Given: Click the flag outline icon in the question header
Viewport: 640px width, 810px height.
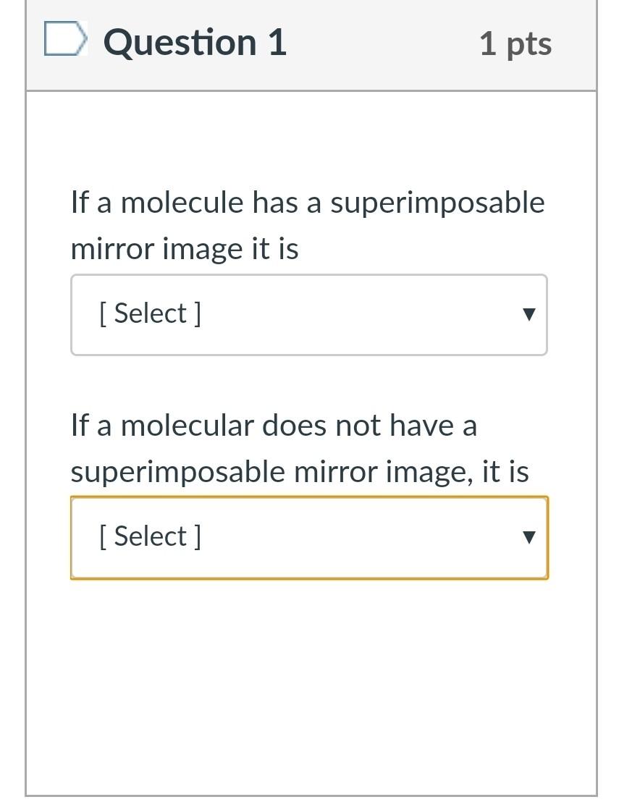Looking at the screenshot, I should (64, 41).
